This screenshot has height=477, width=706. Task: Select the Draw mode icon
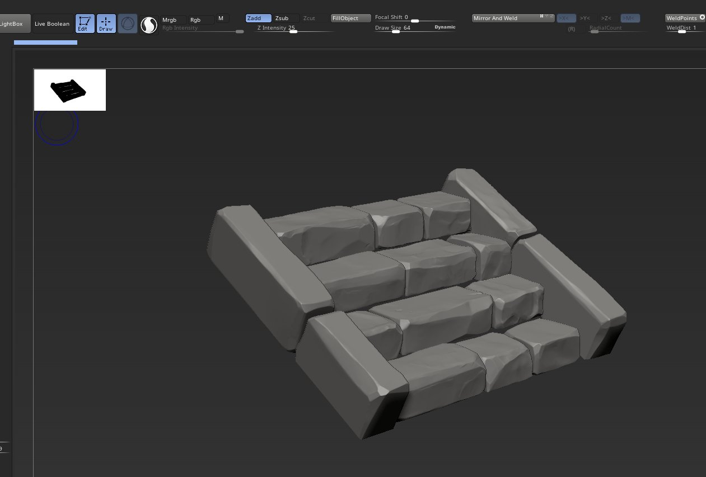pyautogui.click(x=106, y=24)
